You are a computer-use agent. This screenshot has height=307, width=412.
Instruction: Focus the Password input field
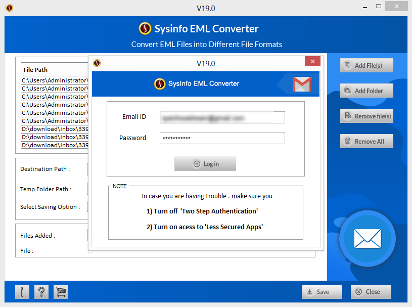(x=222, y=138)
